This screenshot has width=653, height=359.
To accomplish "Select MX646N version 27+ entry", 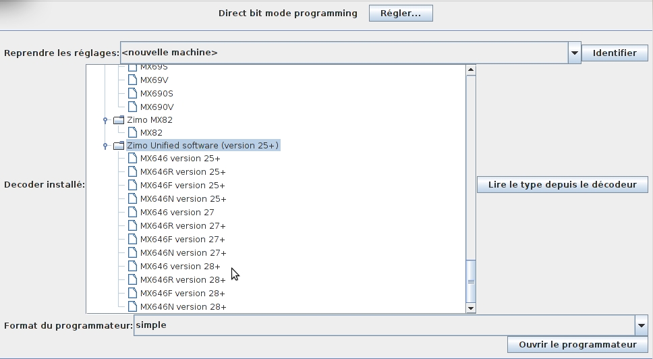I will pyautogui.click(x=183, y=253).
